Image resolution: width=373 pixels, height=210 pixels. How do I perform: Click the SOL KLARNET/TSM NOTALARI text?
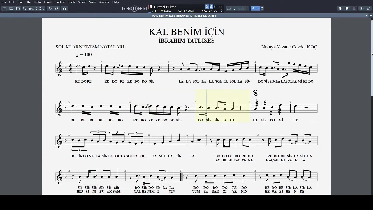[x=90, y=47]
